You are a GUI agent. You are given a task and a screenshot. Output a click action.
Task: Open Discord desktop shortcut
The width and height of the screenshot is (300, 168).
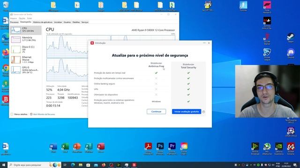click(291, 53)
